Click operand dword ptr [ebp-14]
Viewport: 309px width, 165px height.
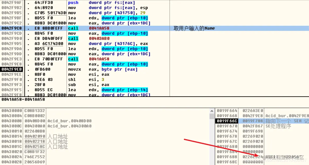pos(125,90)
